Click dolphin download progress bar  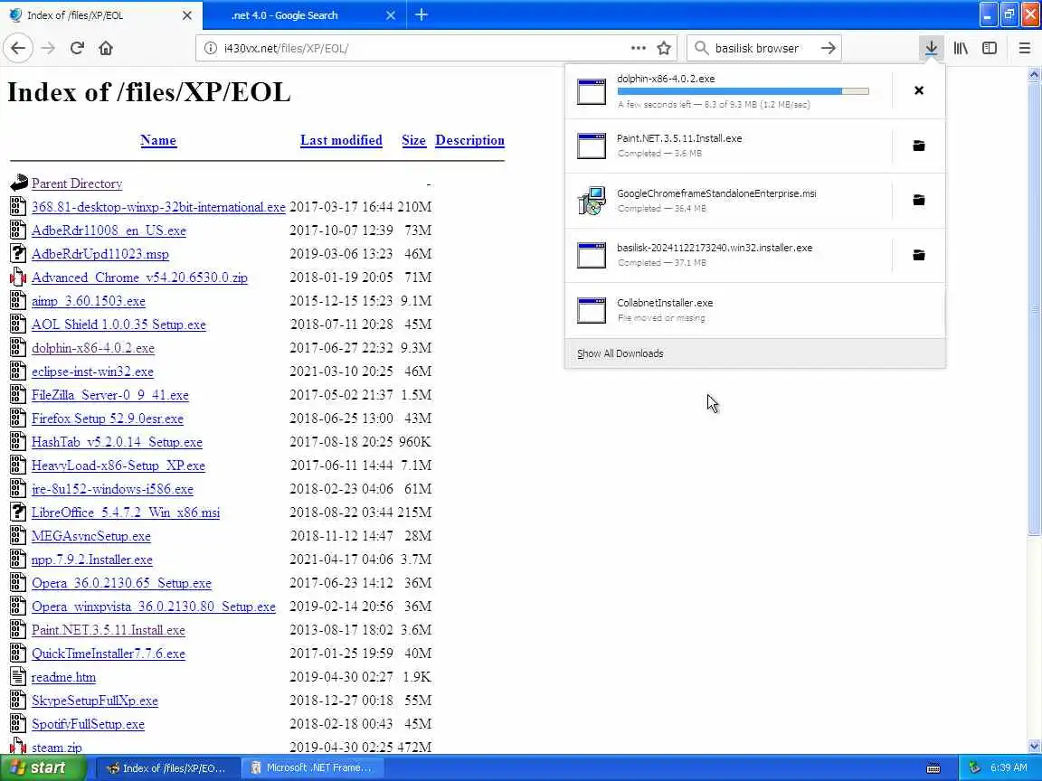coord(743,91)
